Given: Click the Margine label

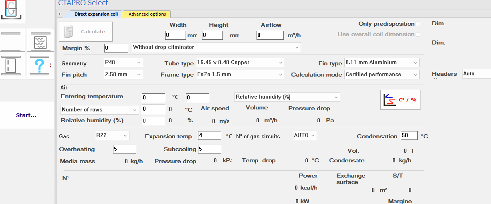Looking at the screenshot, I should [x=400, y=201].
